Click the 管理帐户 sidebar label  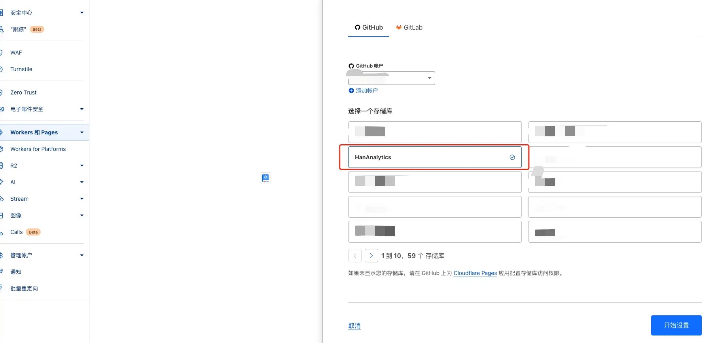tap(21, 255)
